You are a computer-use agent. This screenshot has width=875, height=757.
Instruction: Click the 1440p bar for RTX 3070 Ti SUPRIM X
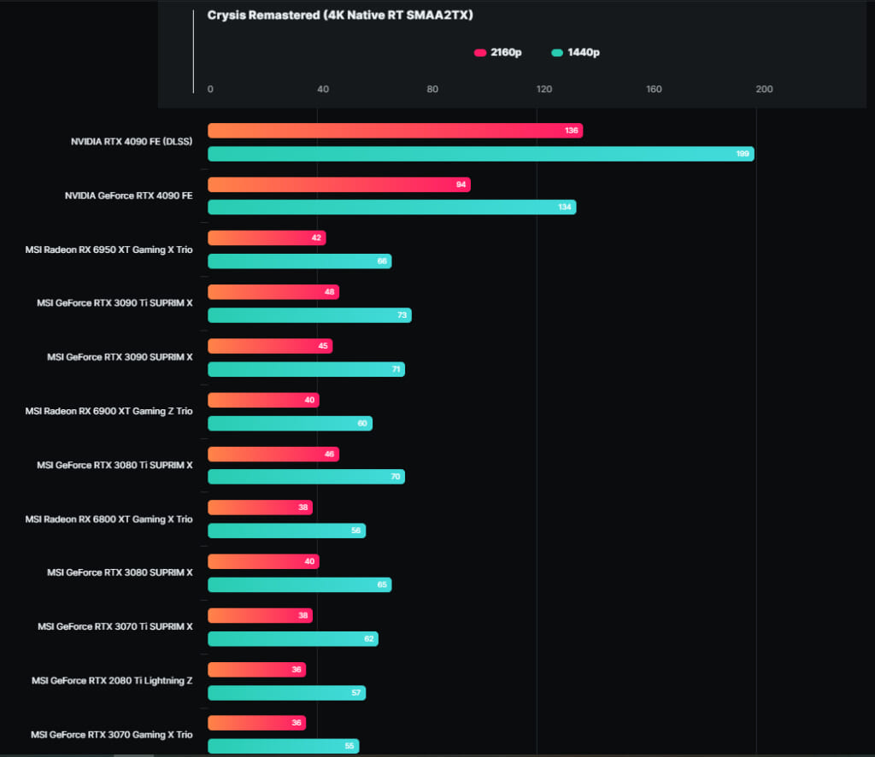293,639
